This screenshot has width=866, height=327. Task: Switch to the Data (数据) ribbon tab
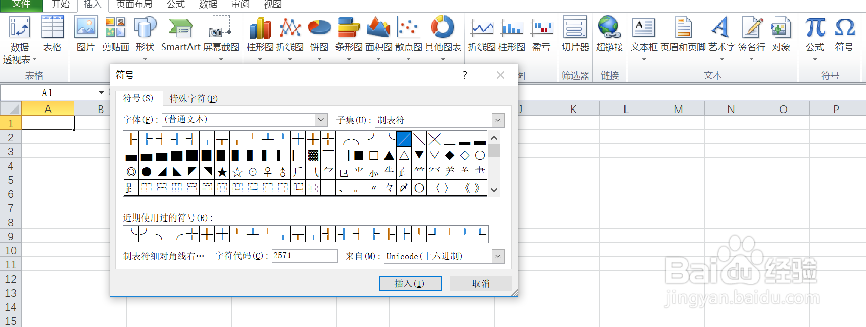[208, 5]
